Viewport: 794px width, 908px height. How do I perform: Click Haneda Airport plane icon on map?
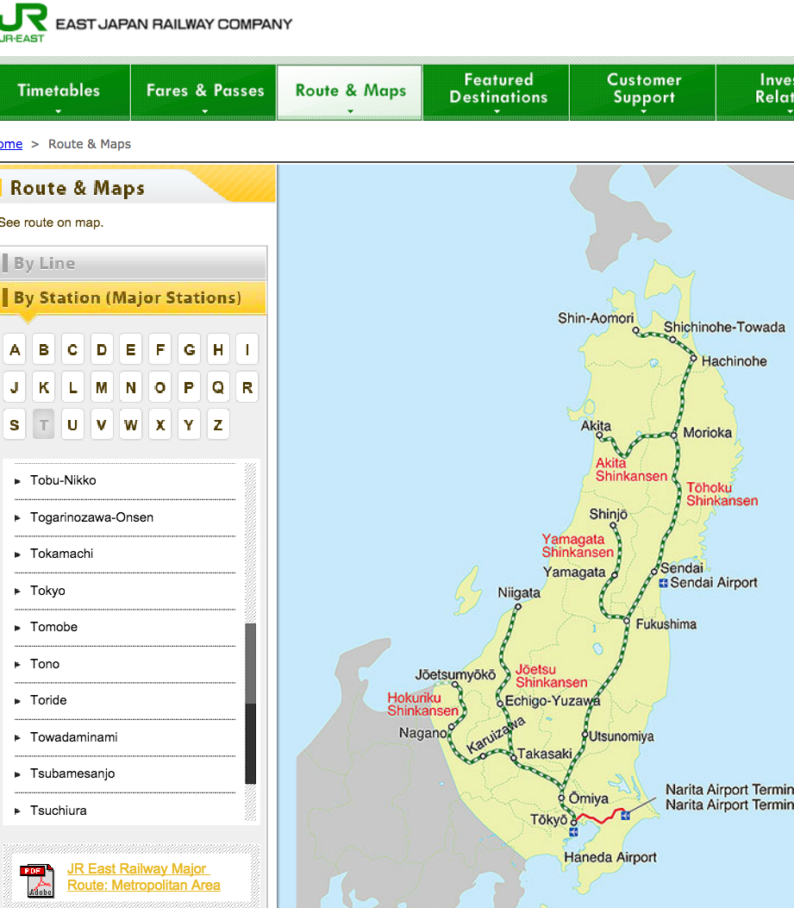573,832
